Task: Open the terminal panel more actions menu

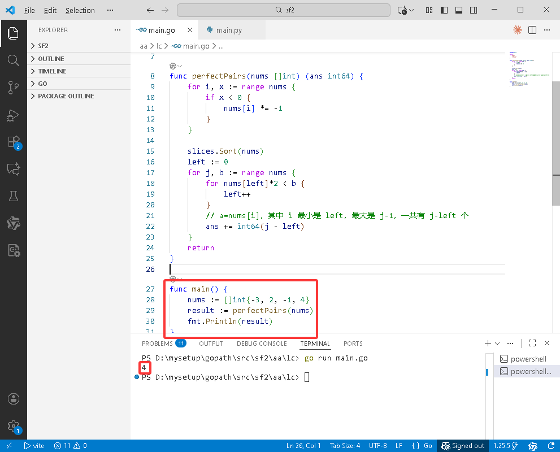Action: pos(510,343)
